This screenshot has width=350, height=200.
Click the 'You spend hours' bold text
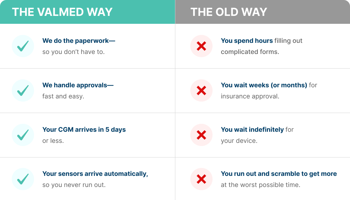[x=247, y=41]
